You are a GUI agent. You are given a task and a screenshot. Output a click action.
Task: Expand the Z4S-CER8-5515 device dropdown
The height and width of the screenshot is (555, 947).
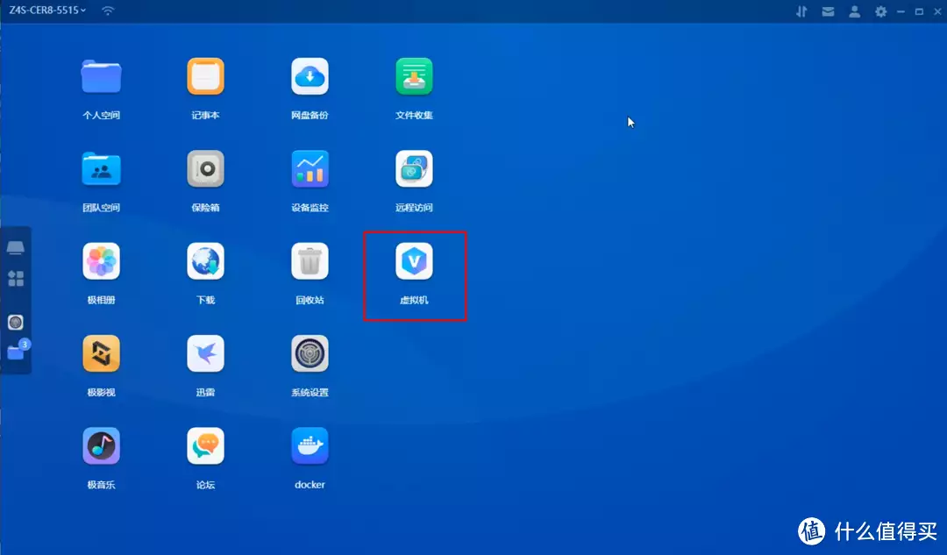(47, 11)
